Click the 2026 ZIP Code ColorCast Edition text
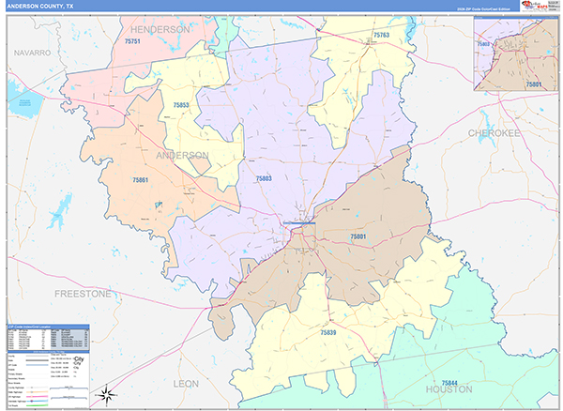Screen dimensions: 563x411 [x=486, y=8]
